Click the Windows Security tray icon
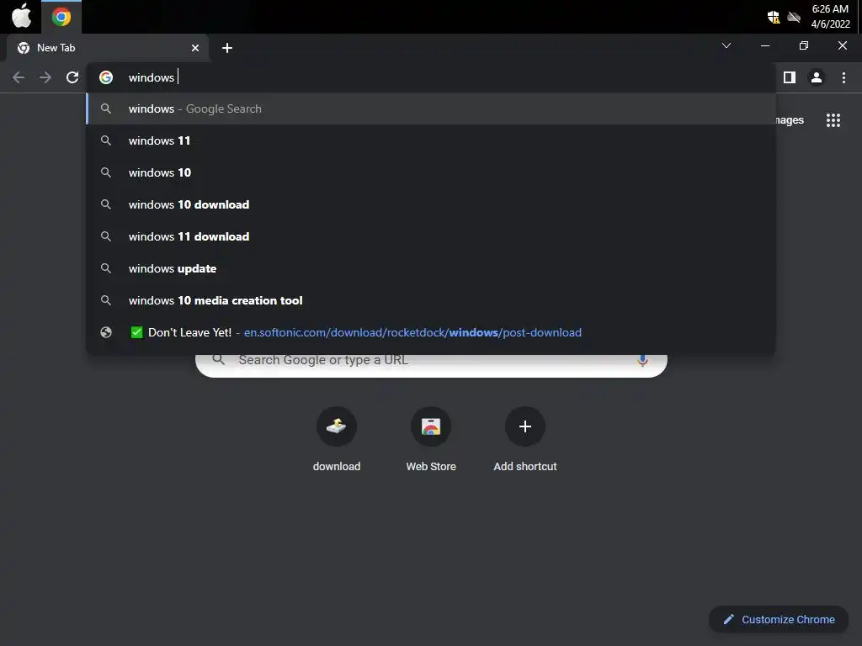 tap(774, 17)
